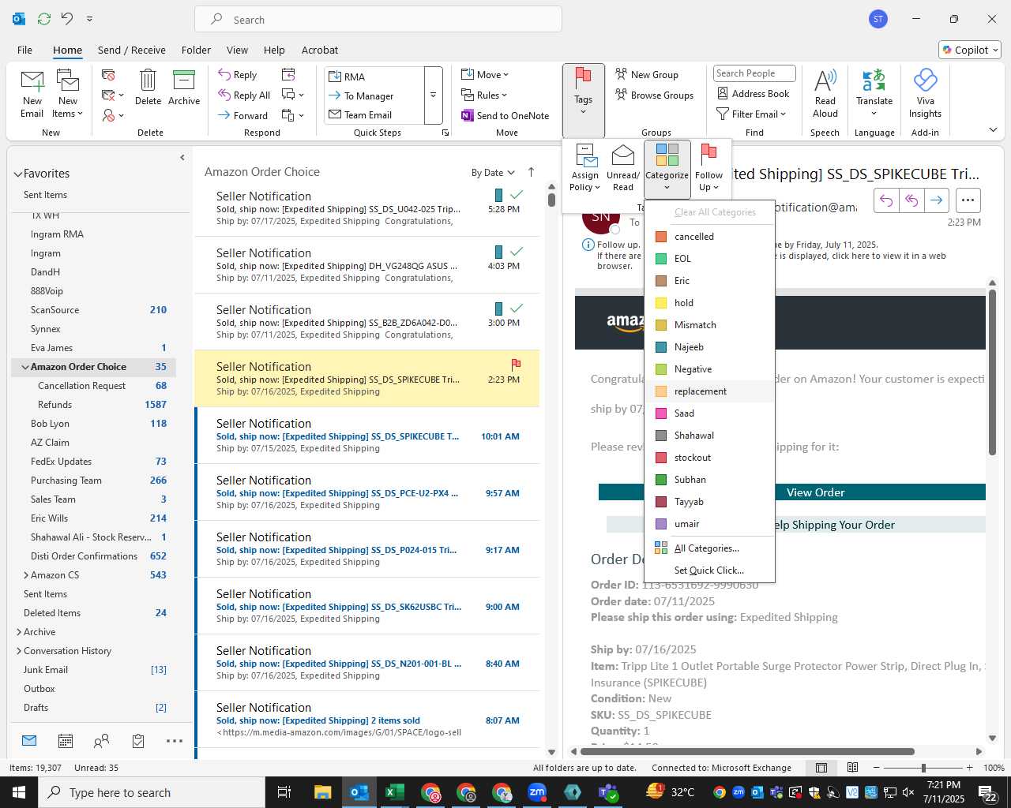Click the Send/Receive sync icon in the title bar
The height and width of the screenshot is (808, 1011).
(x=44, y=18)
